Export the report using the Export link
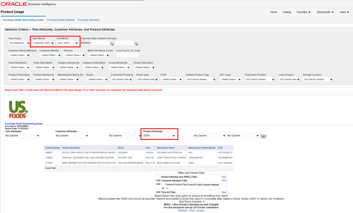 201,210
